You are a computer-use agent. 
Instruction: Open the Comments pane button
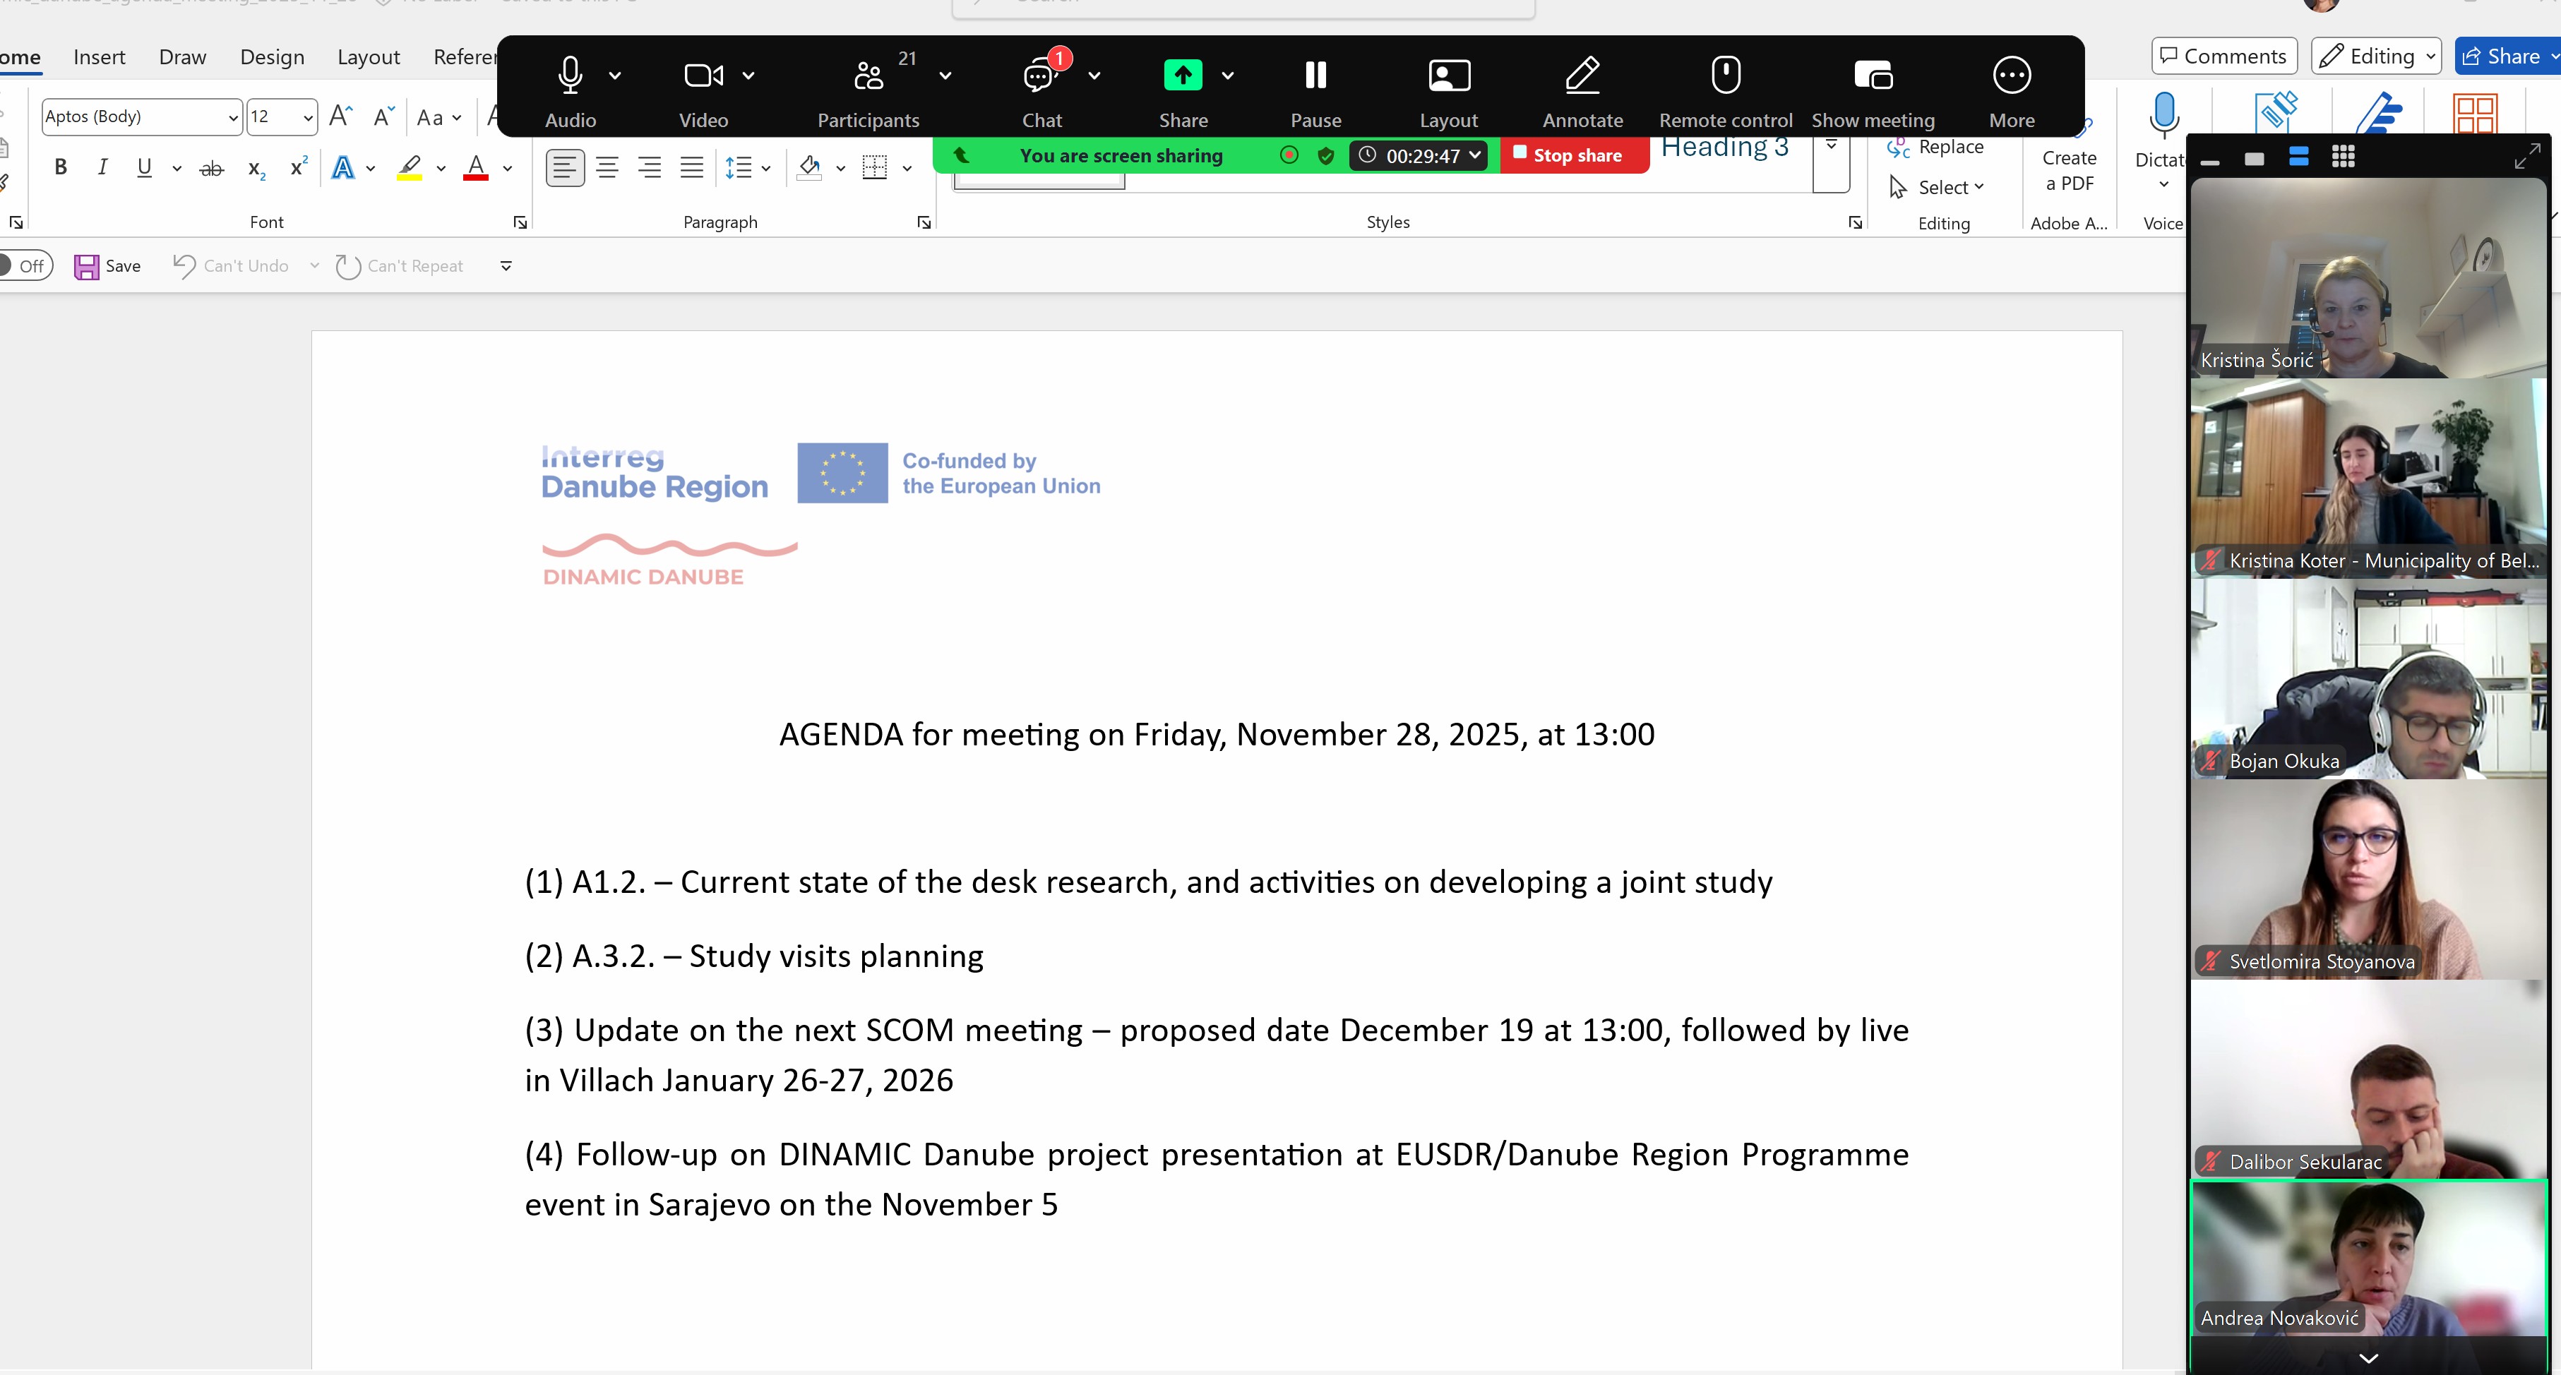tap(2223, 56)
